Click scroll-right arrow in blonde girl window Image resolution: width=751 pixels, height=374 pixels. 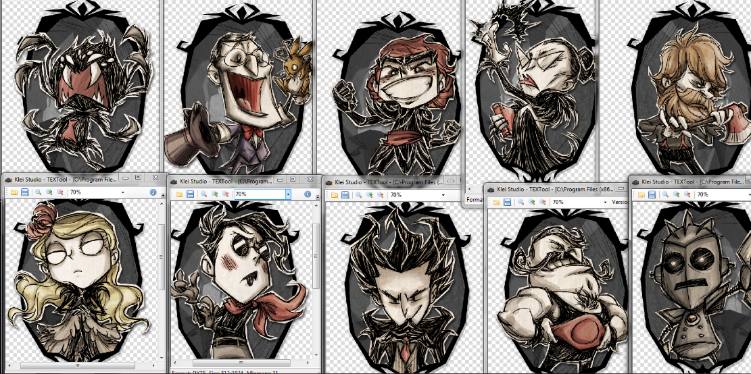(x=153, y=365)
